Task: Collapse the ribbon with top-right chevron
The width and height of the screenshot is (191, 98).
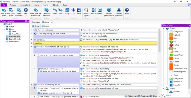Action: 186,5
